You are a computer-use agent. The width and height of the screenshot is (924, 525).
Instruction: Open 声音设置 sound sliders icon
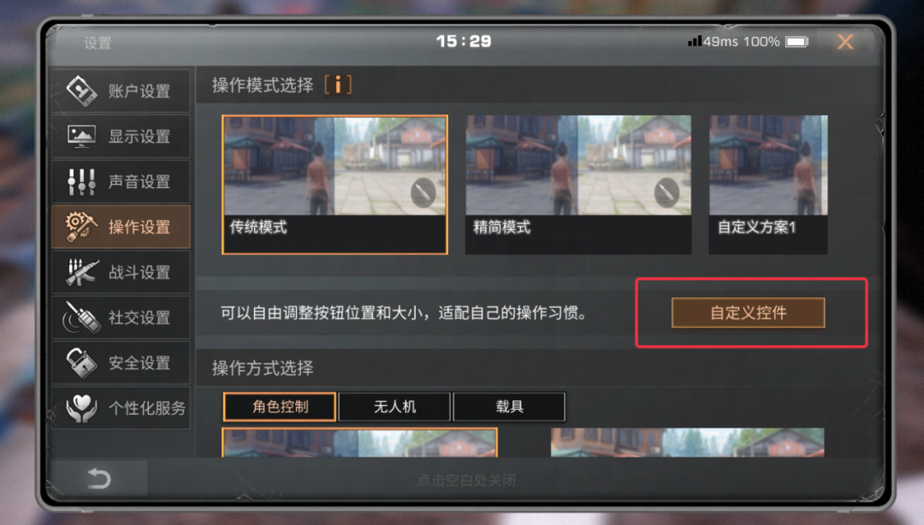coord(81,181)
